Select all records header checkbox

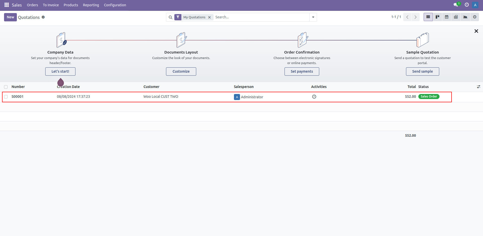coord(6,87)
